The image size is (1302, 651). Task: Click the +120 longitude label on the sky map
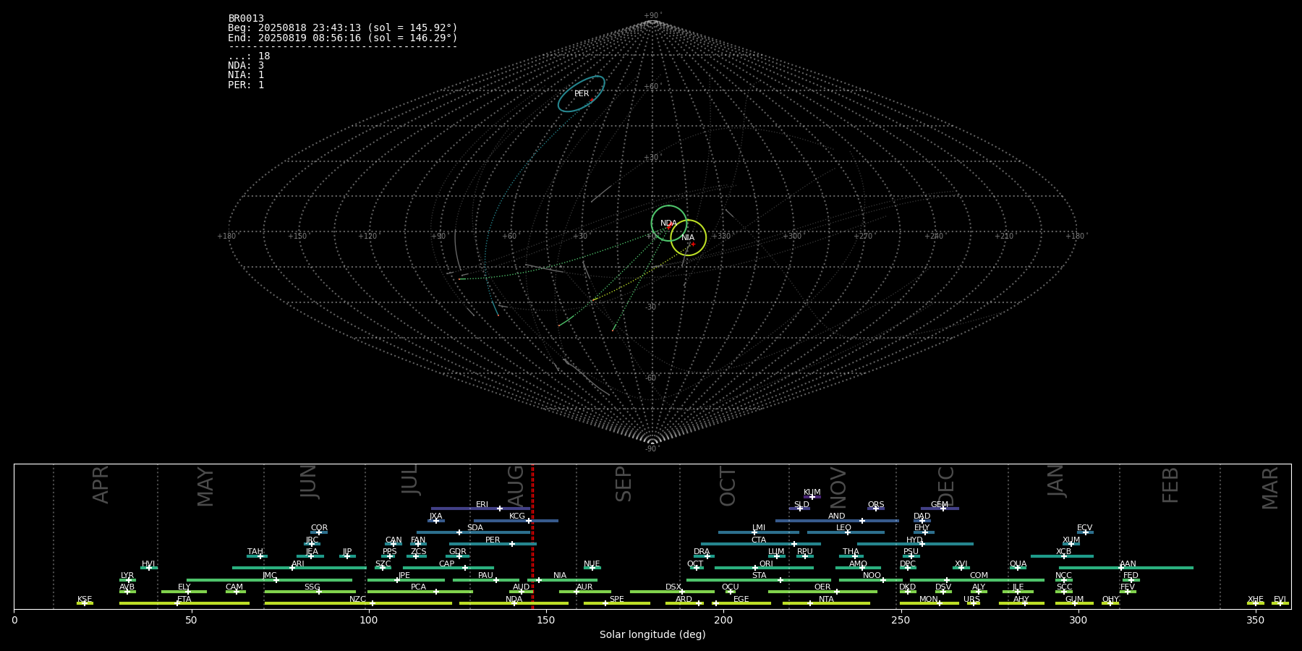pyautogui.click(x=367, y=236)
